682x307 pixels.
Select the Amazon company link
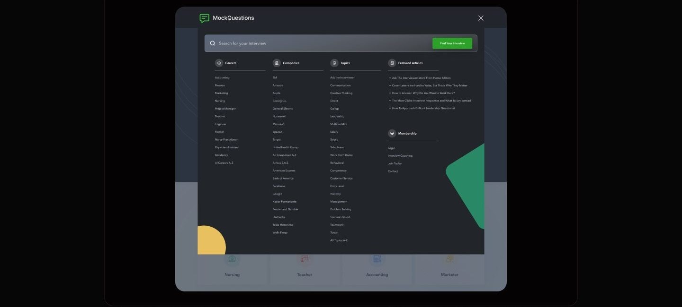[278, 85]
